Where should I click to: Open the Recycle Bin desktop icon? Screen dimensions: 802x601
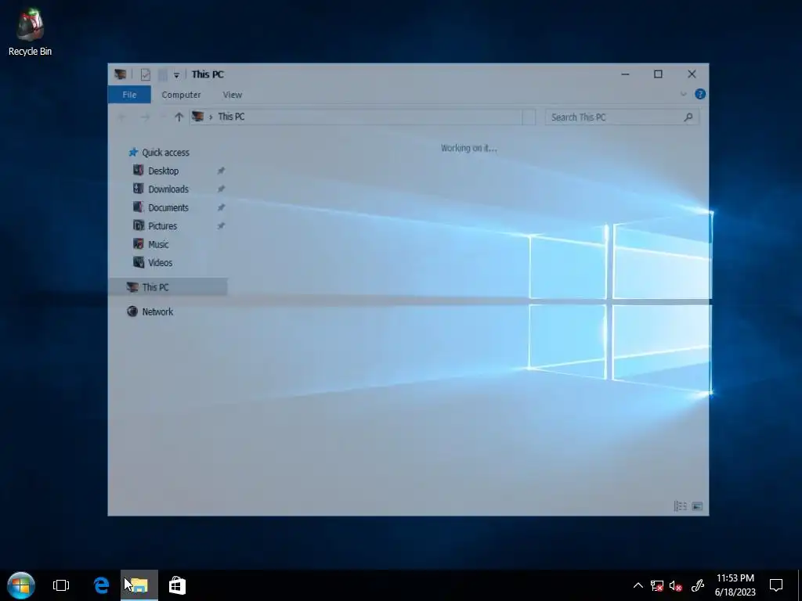(x=31, y=31)
